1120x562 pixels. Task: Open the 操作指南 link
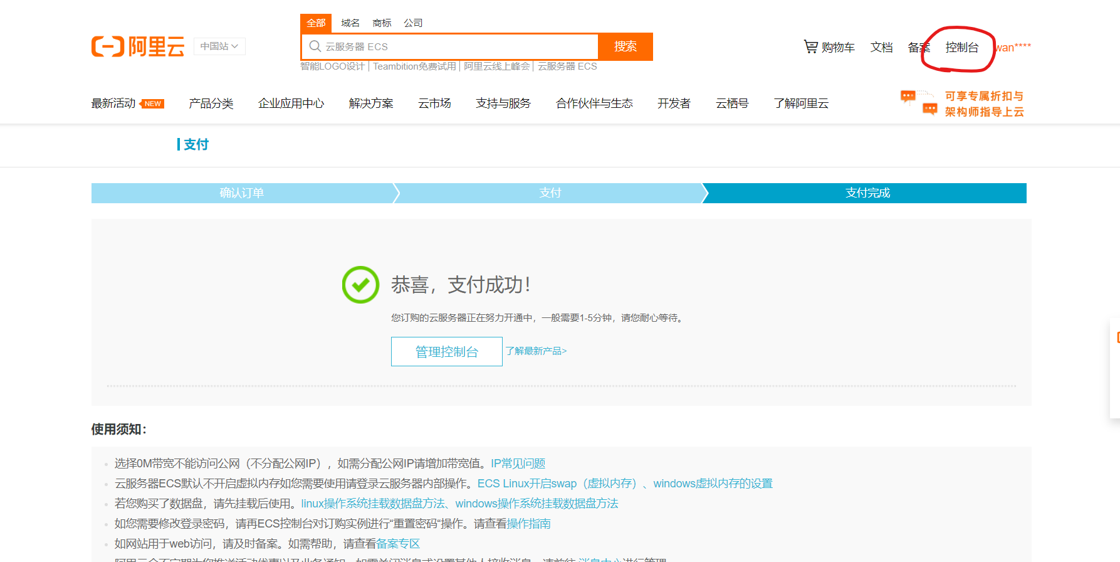(528, 524)
